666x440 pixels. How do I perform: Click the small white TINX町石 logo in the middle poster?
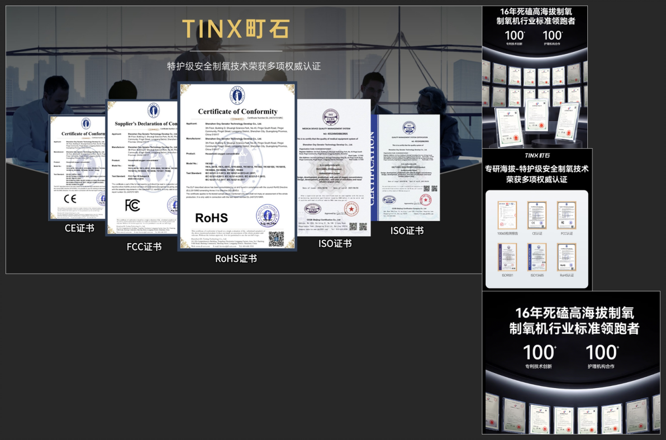point(537,156)
